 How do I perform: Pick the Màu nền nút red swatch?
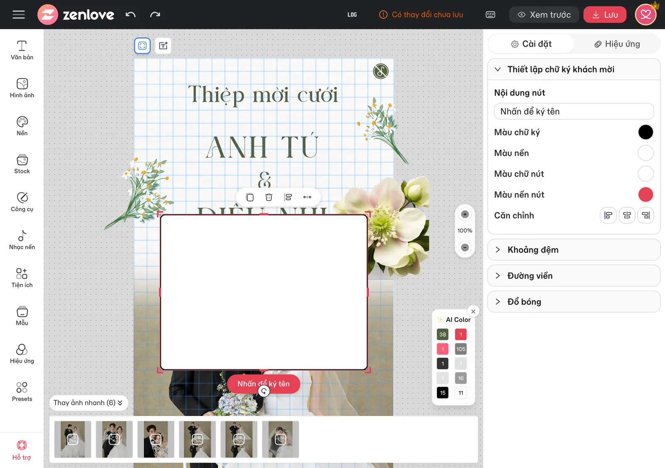pos(645,195)
